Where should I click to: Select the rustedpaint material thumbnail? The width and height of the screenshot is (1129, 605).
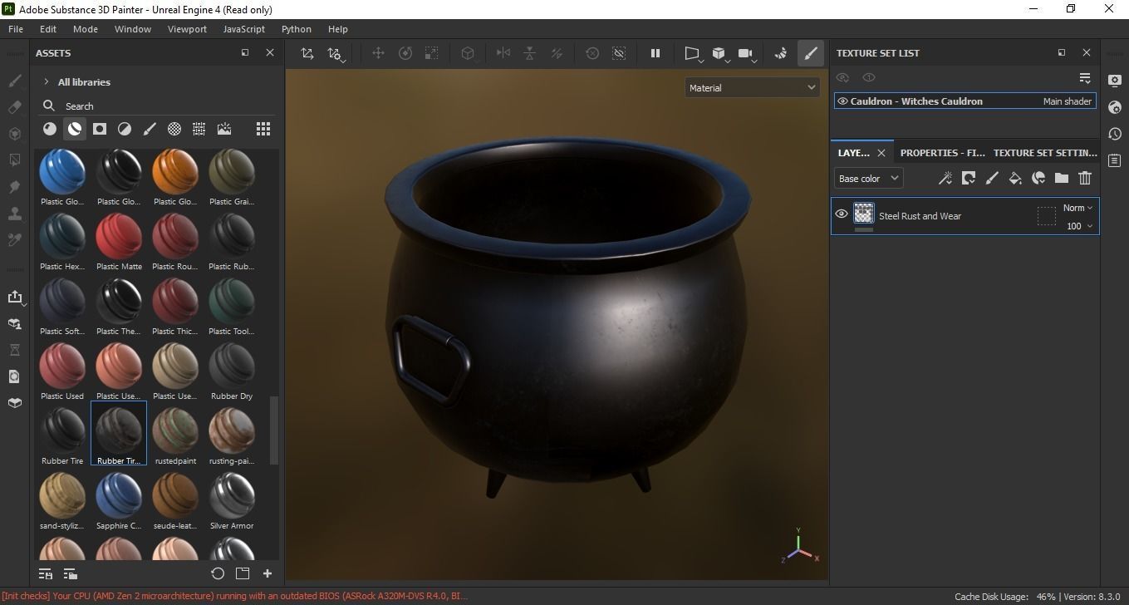pyautogui.click(x=175, y=433)
